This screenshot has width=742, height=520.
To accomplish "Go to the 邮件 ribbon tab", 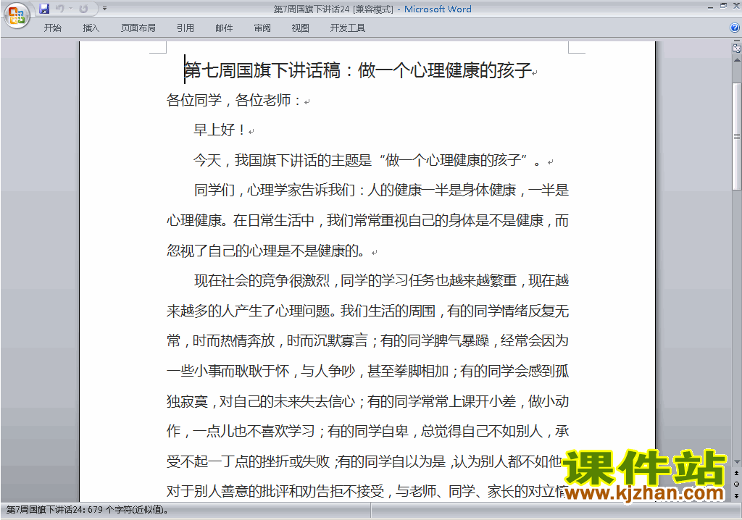I will click(x=224, y=28).
